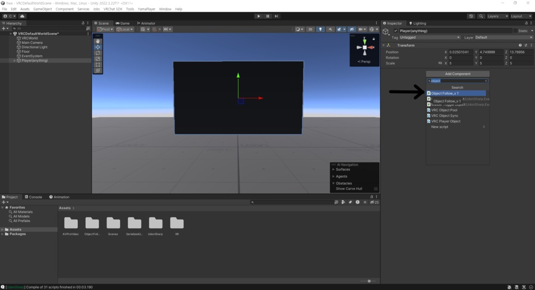Select the Scale tool
This screenshot has height=290, width=535.
pyautogui.click(x=98, y=59)
